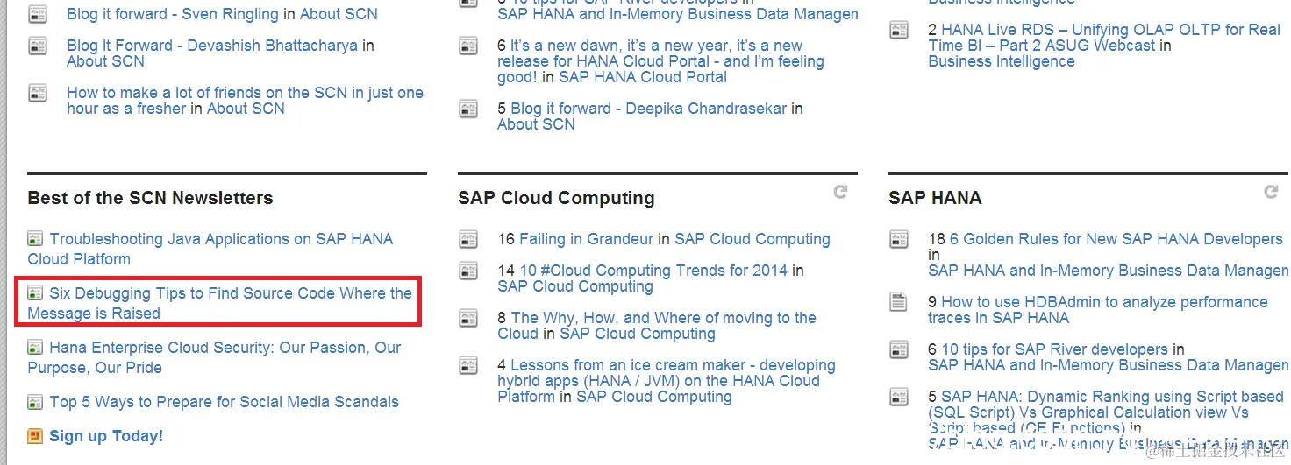
Task: Click icon beside Sign up Today
Action: click(35, 436)
